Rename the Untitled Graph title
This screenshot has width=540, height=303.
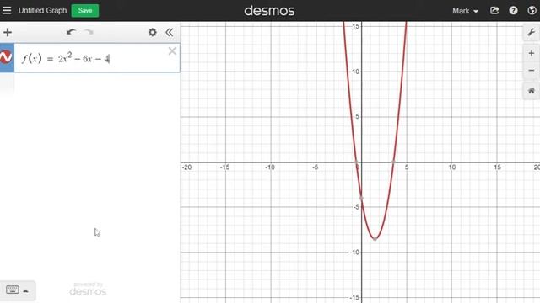point(42,11)
